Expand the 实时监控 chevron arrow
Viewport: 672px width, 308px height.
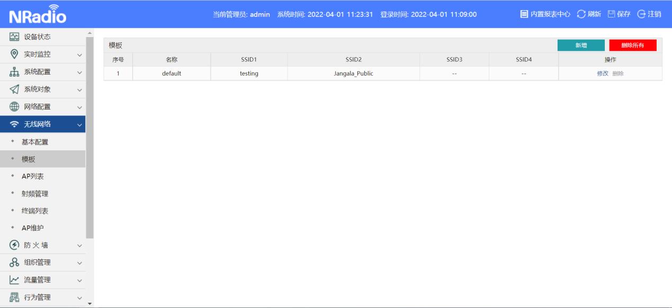[79, 55]
